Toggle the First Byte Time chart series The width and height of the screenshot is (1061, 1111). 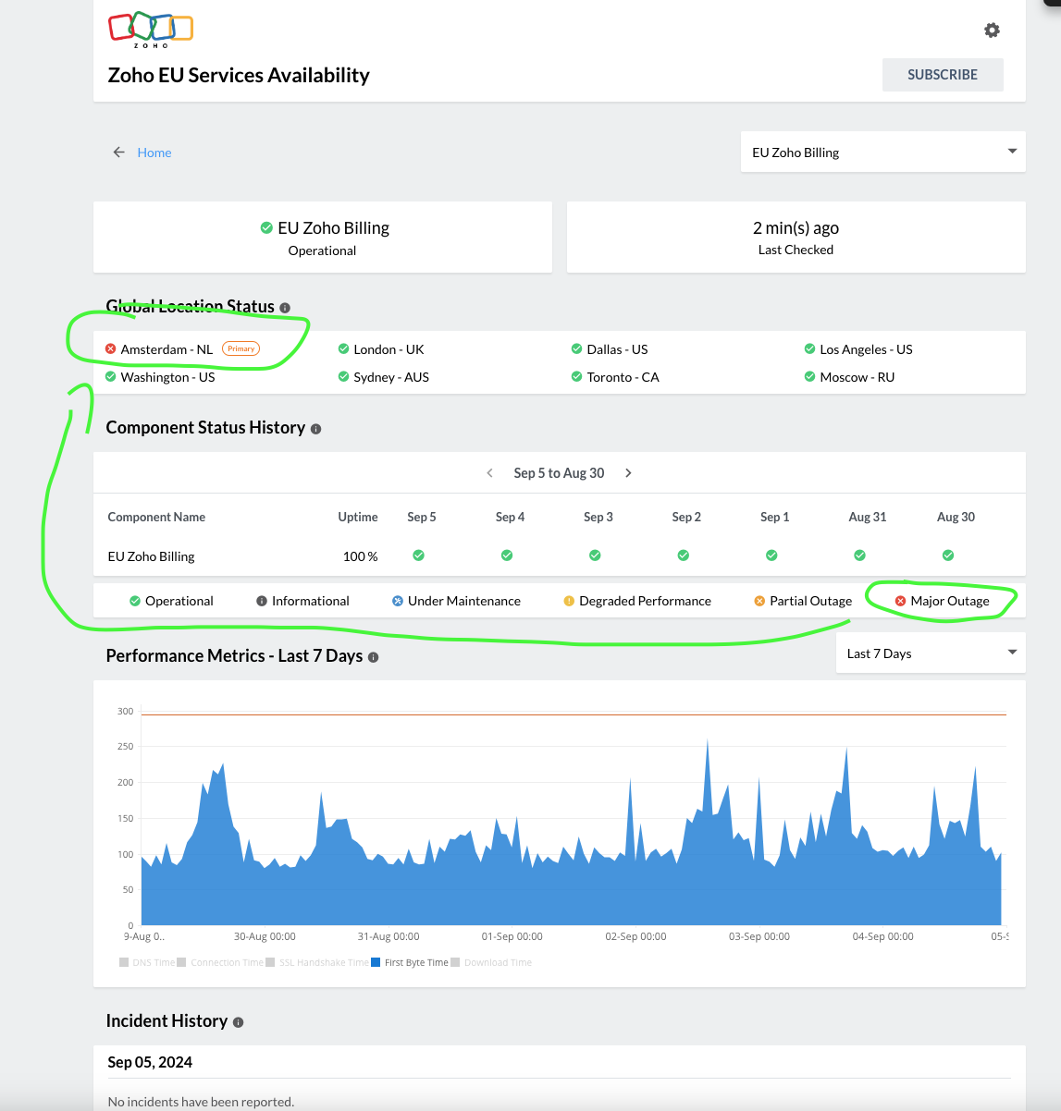(410, 962)
